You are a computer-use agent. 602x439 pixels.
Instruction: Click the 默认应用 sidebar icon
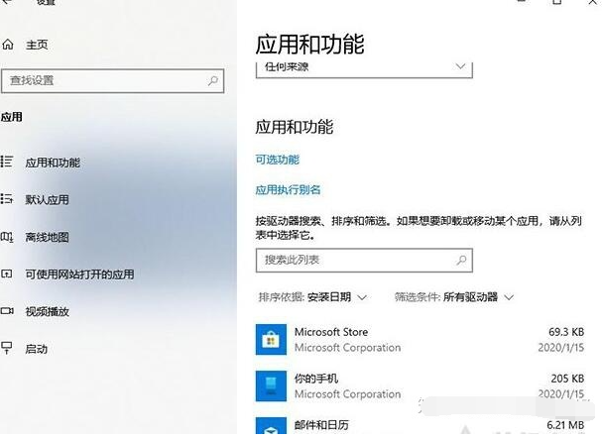tap(7, 199)
